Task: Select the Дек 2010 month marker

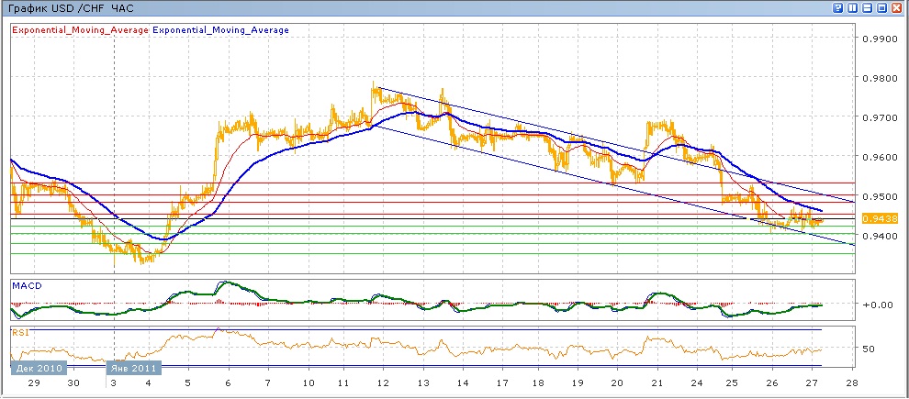Action: pos(37,368)
